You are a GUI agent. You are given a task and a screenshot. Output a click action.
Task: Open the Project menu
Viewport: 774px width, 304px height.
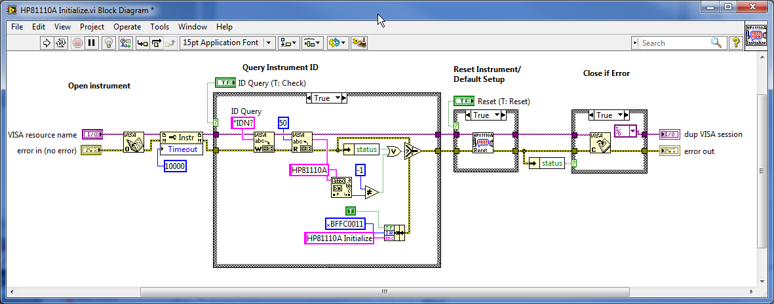point(92,27)
